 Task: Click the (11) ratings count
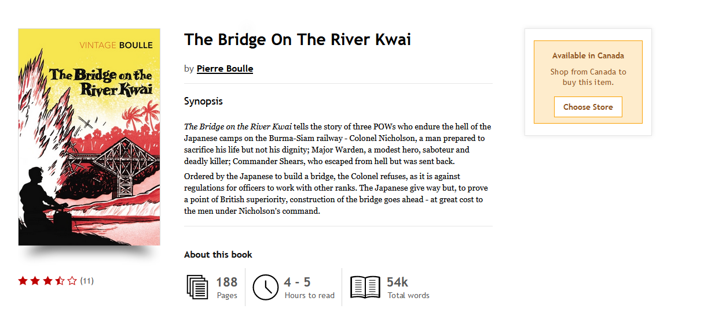[x=87, y=281]
